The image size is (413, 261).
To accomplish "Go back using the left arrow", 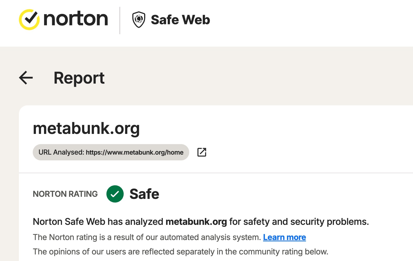I will (x=26, y=78).
